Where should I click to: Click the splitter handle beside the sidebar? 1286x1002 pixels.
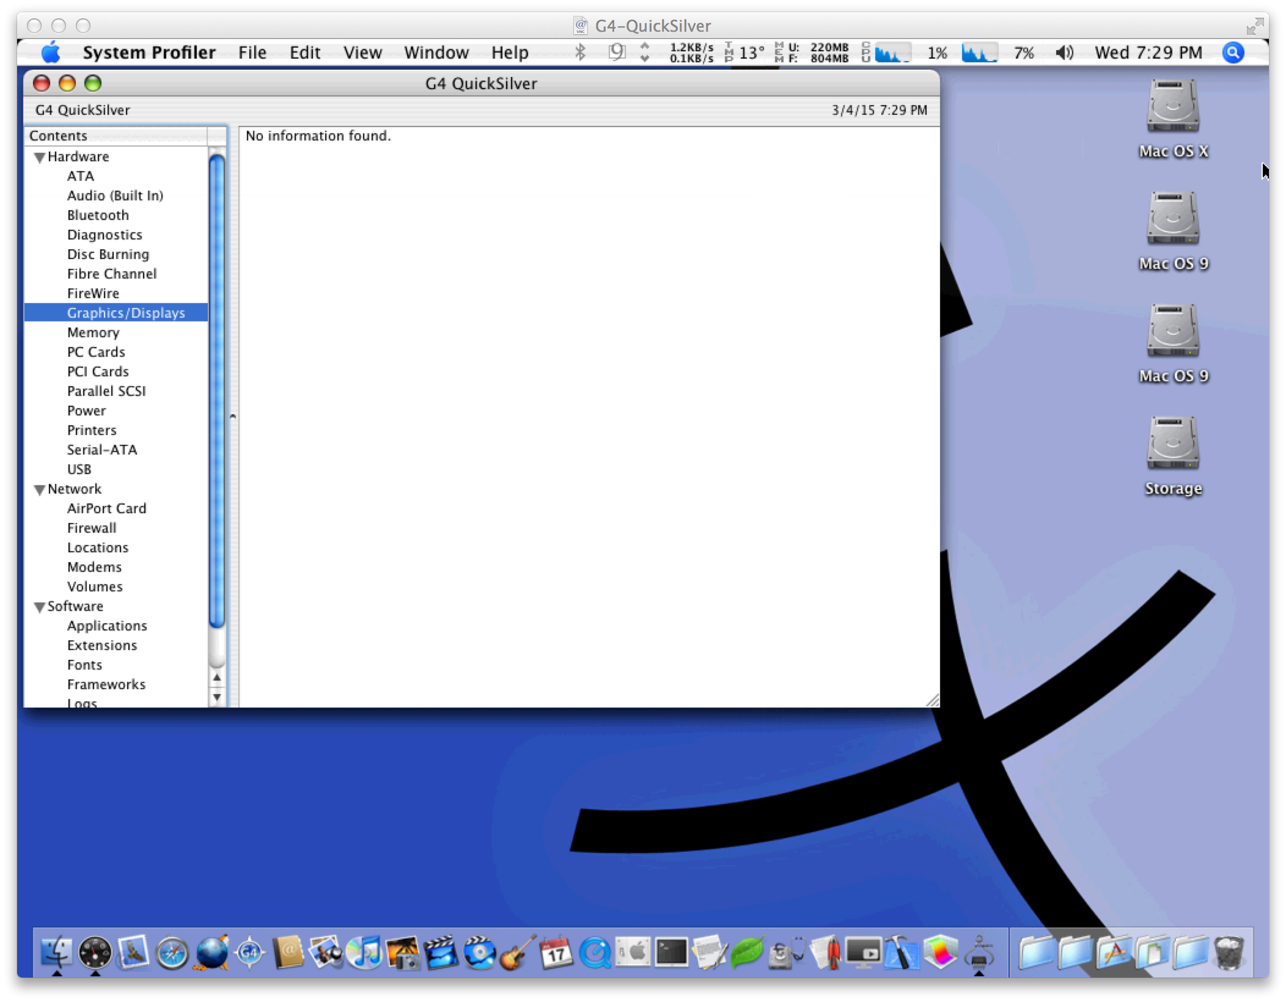tap(233, 416)
